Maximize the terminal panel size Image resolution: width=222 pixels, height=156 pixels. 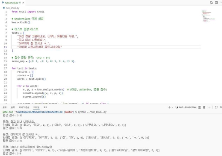216,107
